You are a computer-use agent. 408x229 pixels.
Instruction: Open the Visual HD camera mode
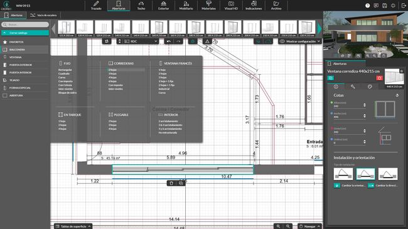pyautogui.click(x=231, y=6)
